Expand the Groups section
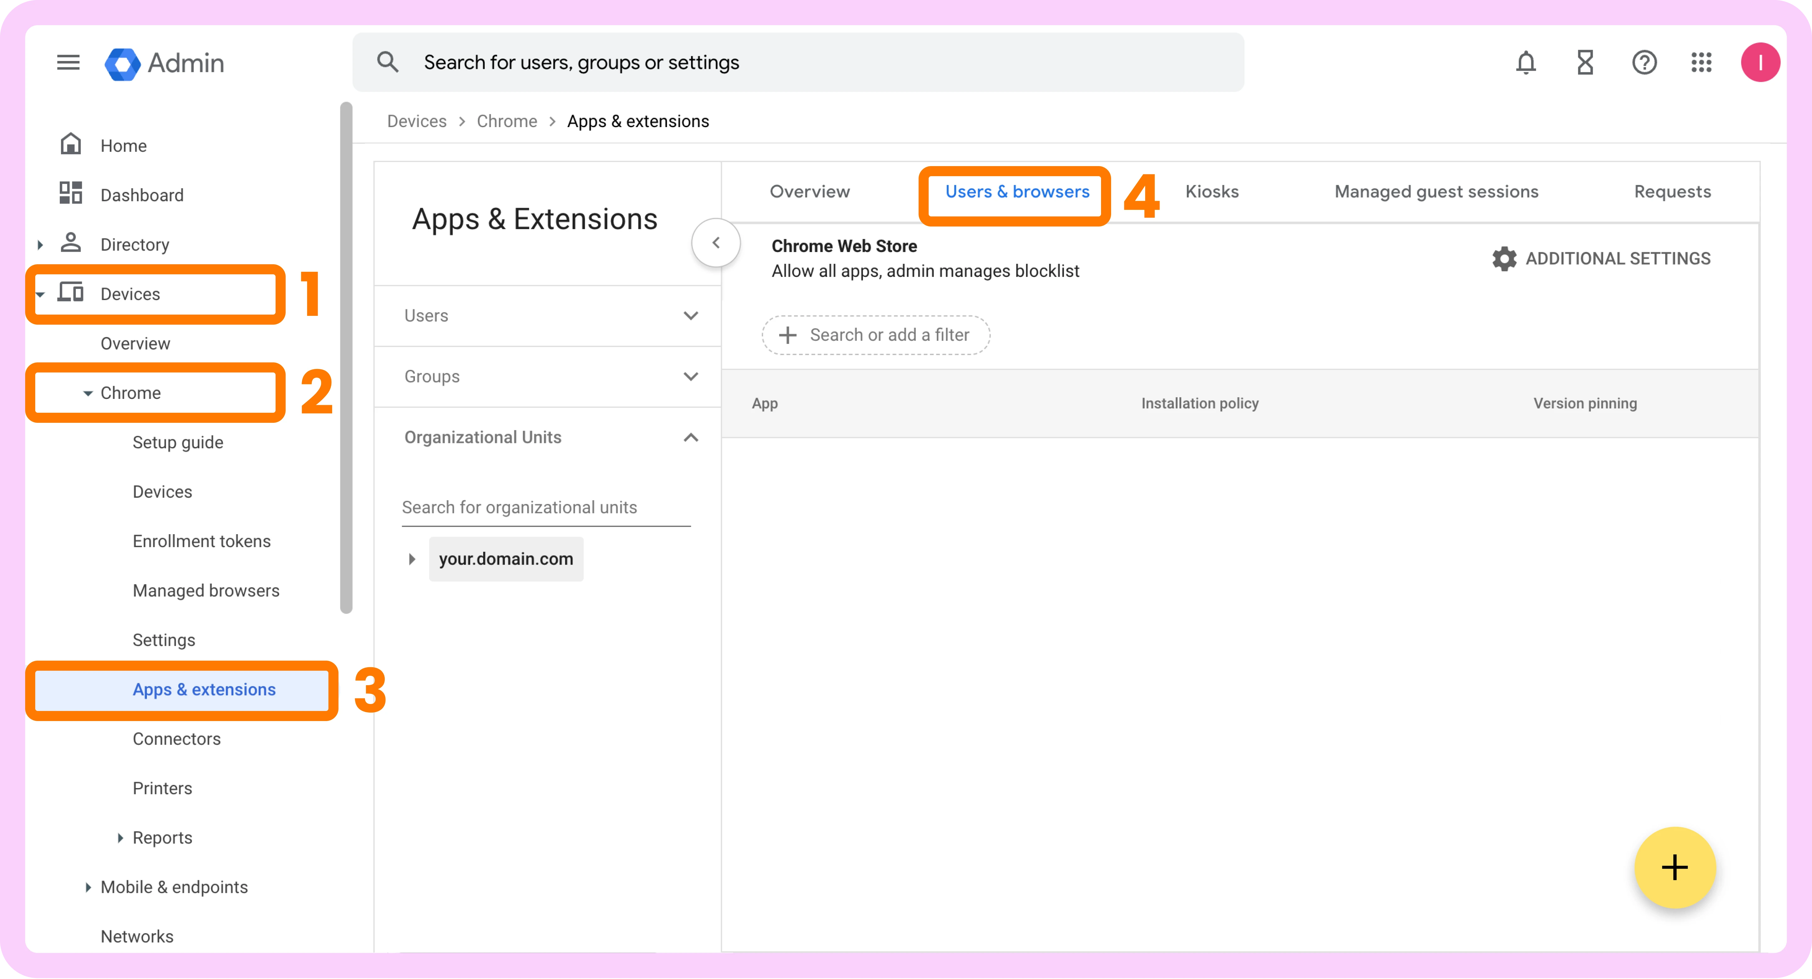The width and height of the screenshot is (1812, 979). click(690, 377)
